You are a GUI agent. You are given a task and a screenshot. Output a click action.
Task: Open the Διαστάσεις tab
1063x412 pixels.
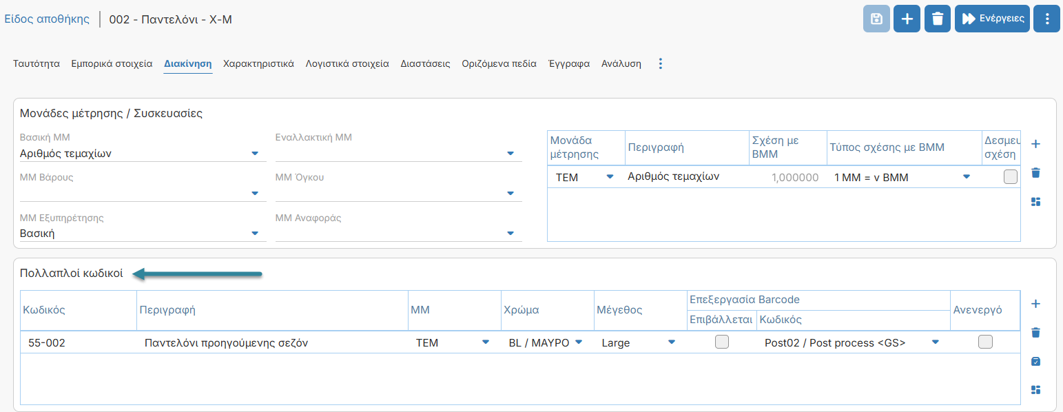425,63
